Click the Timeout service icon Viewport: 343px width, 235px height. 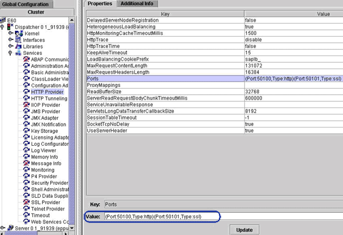click(x=26, y=215)
